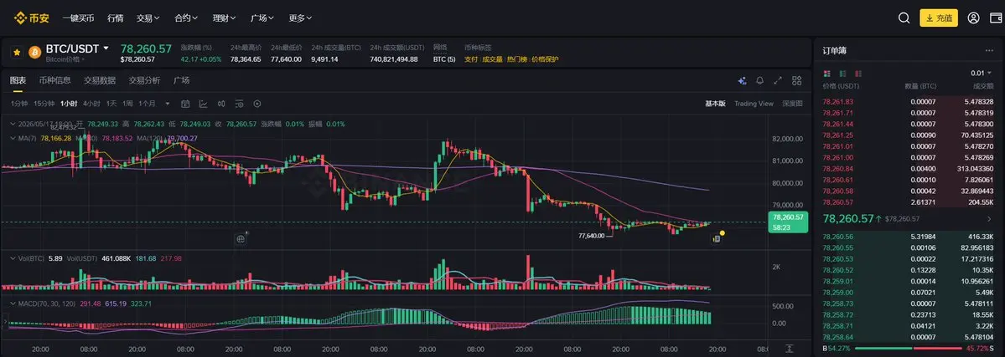
Task: Toggle the favorite star beside BTC/USDT
Action: 18,52
